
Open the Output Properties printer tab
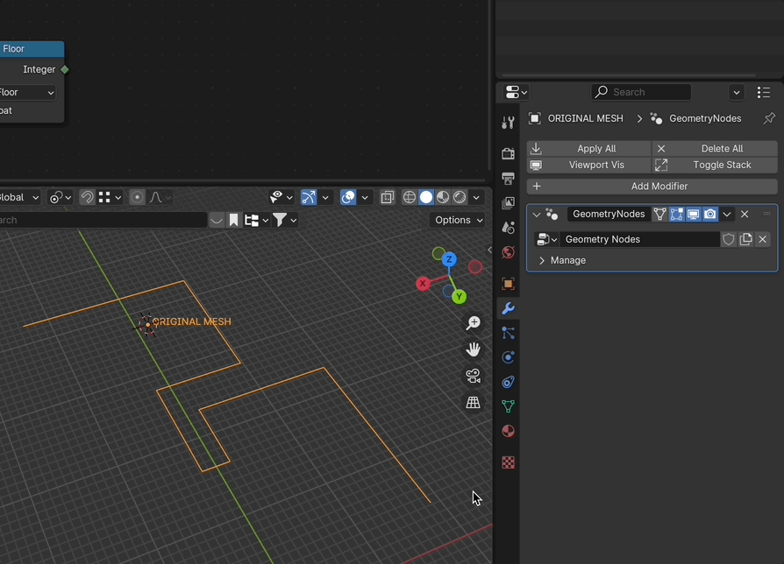click(508, 178)
